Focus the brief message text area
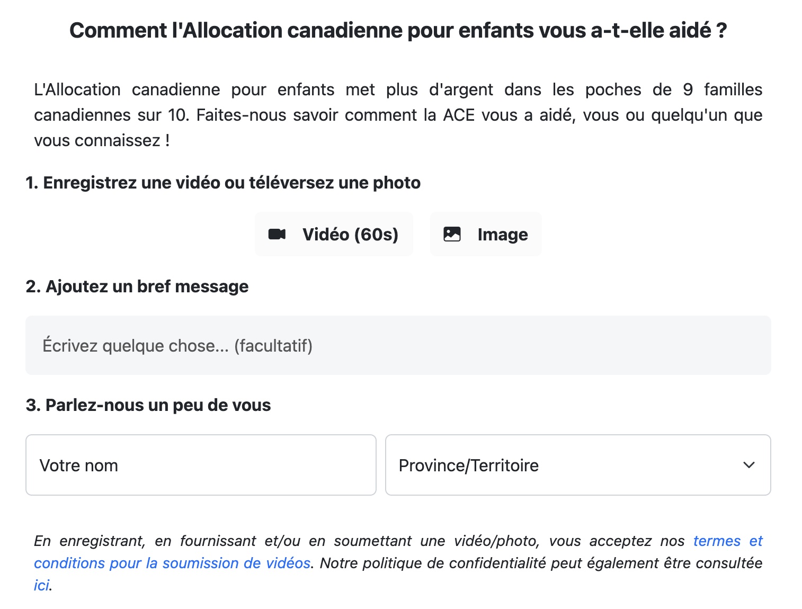 (x=398, y=345)
